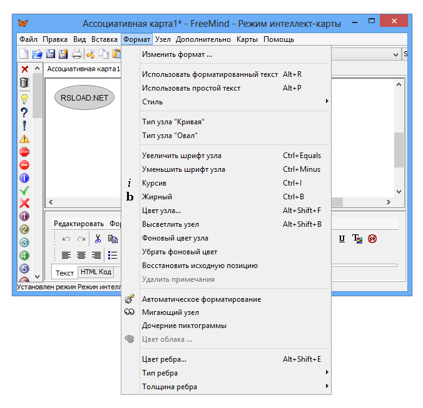Open the Узел menu
This screenshot has height=408, width=423.
[163, 39]
